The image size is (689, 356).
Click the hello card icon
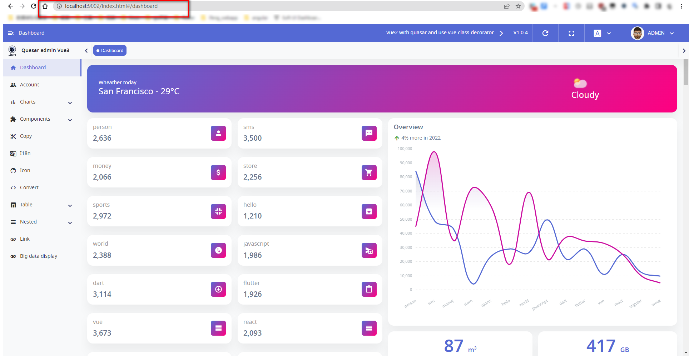tap(369, 211)
